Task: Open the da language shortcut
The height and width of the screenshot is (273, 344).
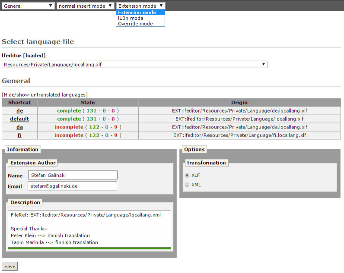Action: pos(19,127)
